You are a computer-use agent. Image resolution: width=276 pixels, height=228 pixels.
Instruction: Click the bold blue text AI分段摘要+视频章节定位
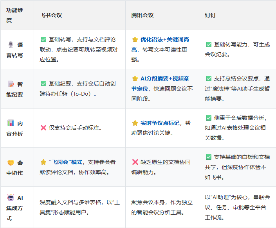tap(160, 84)
